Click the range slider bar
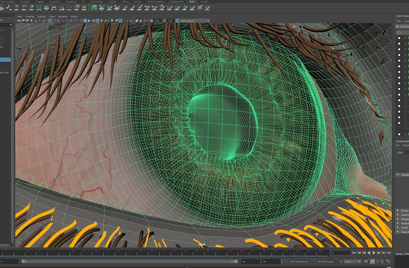409x268 pixels. point(129,262)
